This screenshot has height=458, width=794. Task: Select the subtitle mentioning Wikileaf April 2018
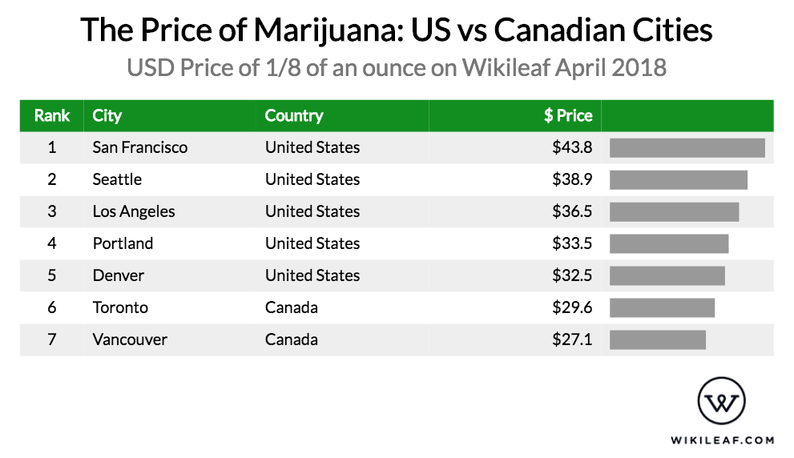point(397,68)
